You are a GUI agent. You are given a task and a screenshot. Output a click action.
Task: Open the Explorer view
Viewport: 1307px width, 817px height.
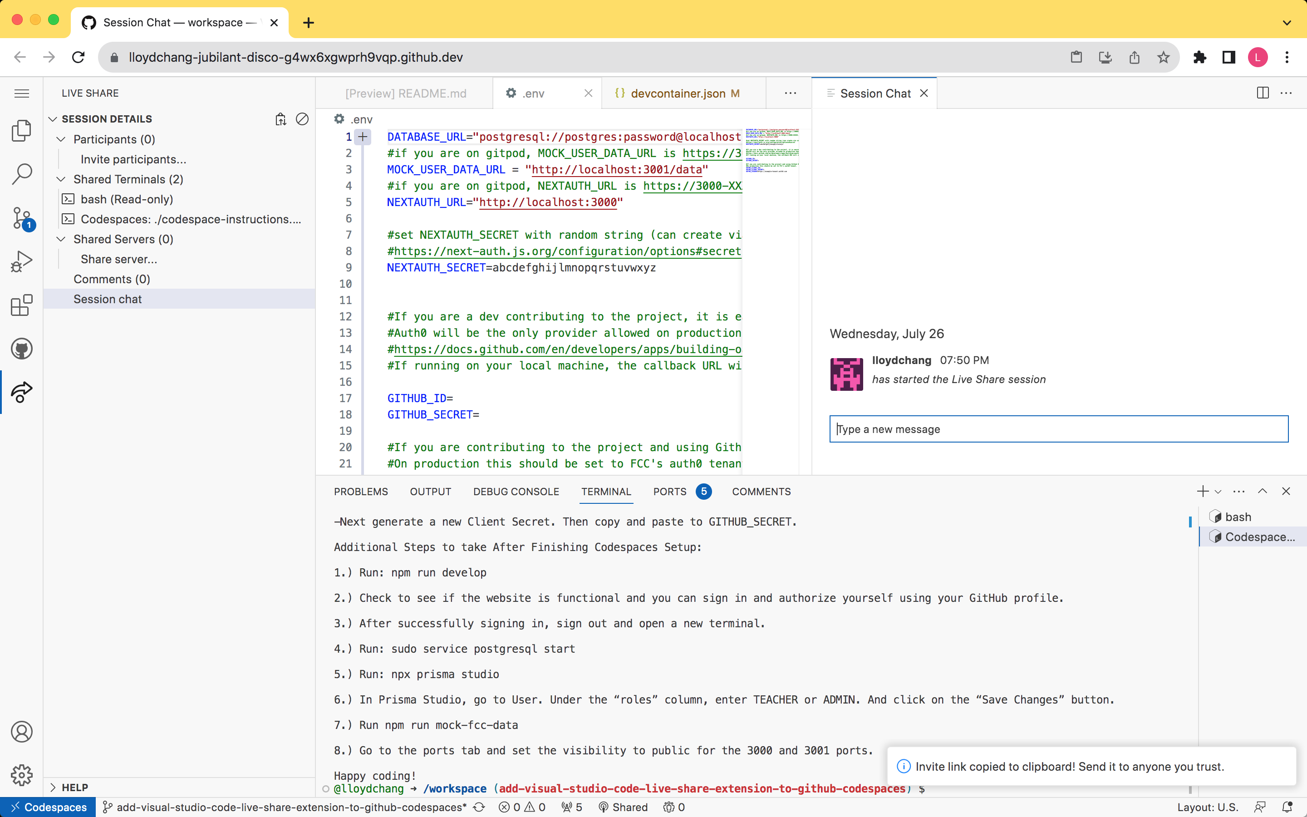22,130
